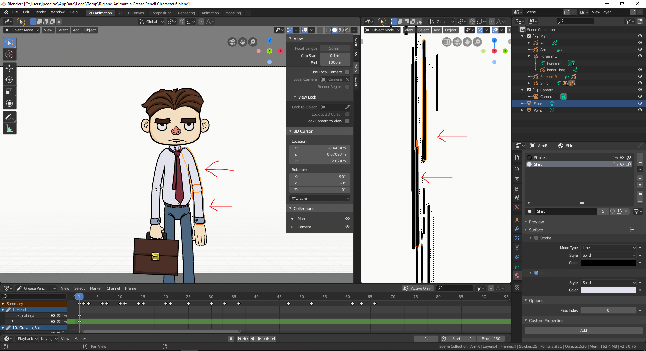The height and width of the screenshot is (351, 646).
Task: Select the 3D Cursor tool
Action: click(x=9, y=54)
